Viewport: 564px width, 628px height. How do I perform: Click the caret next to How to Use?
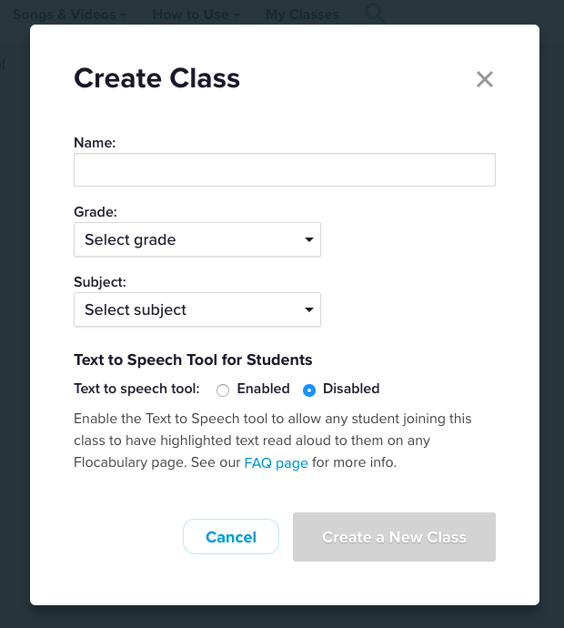coord(237,15)
